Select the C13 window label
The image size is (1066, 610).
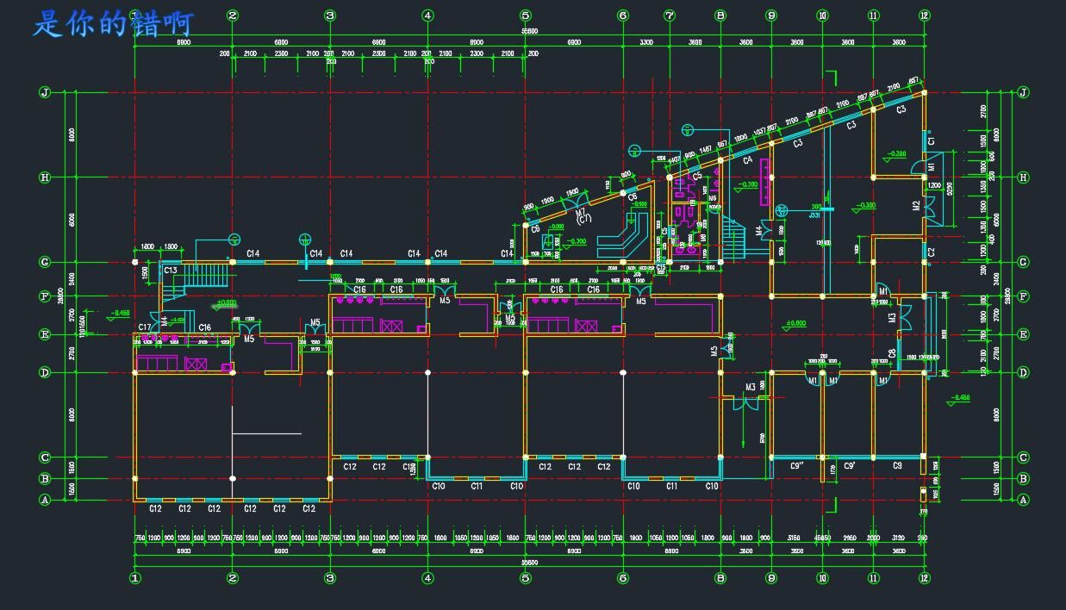[x=170, y=271]
